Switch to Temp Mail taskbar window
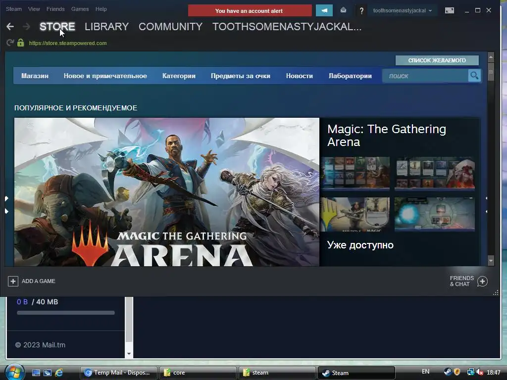 click(x=119, y=373)
